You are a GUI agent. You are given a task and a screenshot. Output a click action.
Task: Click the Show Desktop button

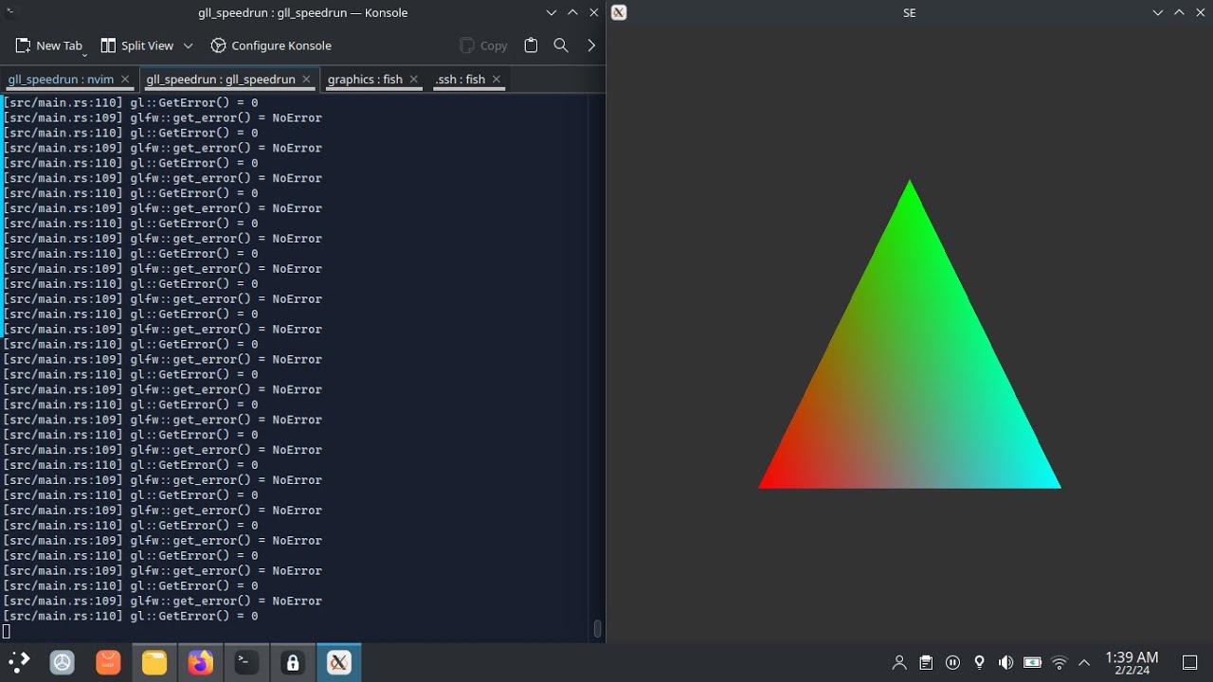tap(1190, 663)
